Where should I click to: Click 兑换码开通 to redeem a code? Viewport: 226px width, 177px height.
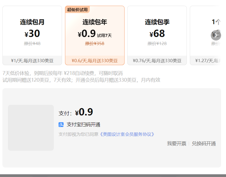(x=204, y=144)
